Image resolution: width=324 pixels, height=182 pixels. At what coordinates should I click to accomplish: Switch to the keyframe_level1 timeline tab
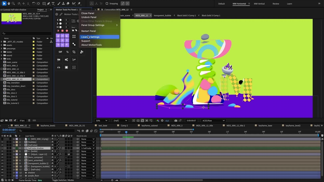48,126
